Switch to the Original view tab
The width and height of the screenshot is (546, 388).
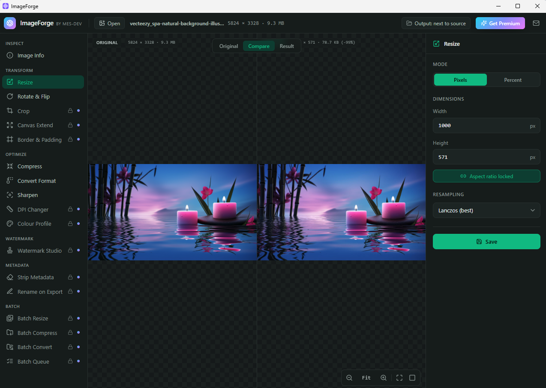[228, 46]
